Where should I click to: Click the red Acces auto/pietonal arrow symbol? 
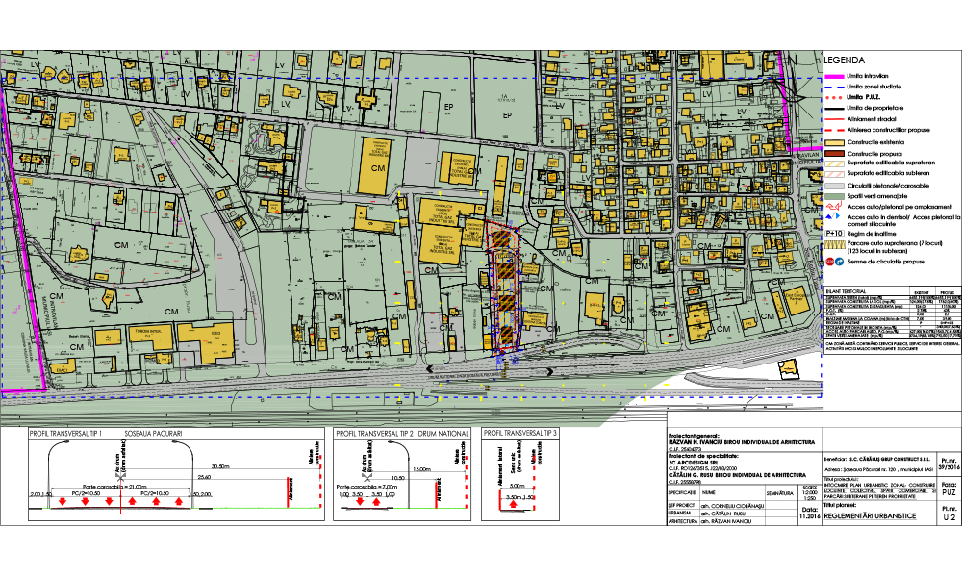pyautogui.click(x=832, y=207)
